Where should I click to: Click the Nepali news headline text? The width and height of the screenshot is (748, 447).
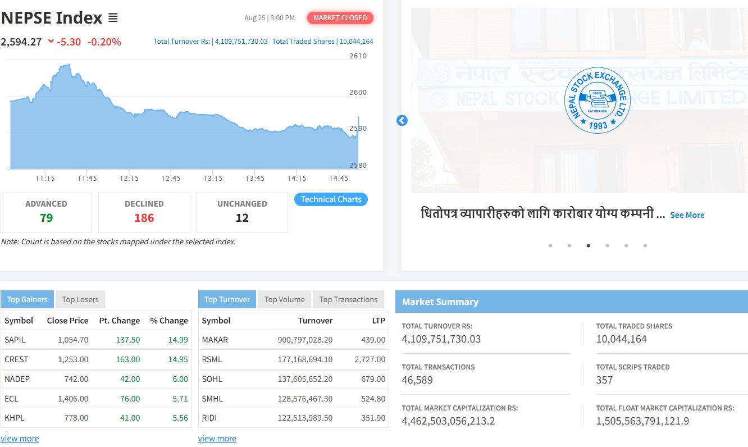[543, 214]
